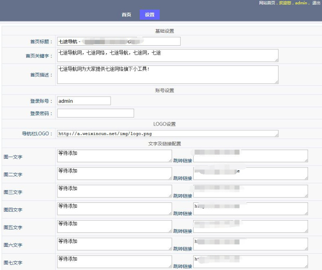Click the 图二文字 text box
The width and height of the screenshot is (322, 270).
(114, 173)
